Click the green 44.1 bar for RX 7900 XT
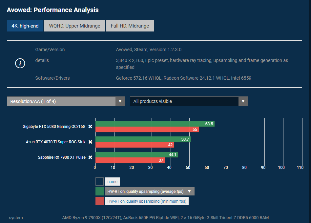 pos(137,155)
